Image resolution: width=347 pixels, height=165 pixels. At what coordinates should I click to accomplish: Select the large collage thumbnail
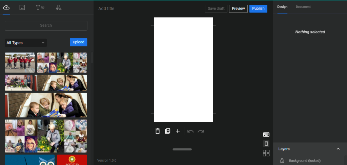point(46,136)
